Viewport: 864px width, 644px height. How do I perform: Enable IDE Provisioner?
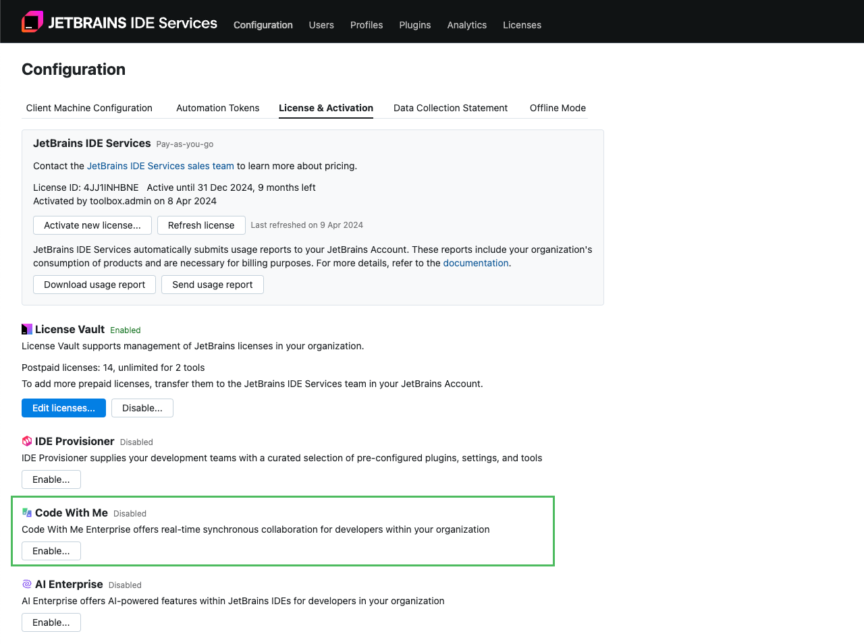coord(51,479)
